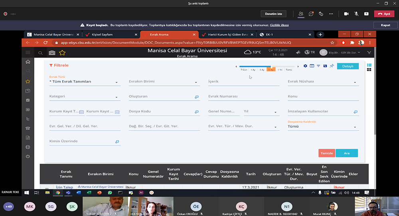This screenshot has width=399, height=216.
Task: Select 1 Yıl on the date range slider
Action: (x=280, y=70)
